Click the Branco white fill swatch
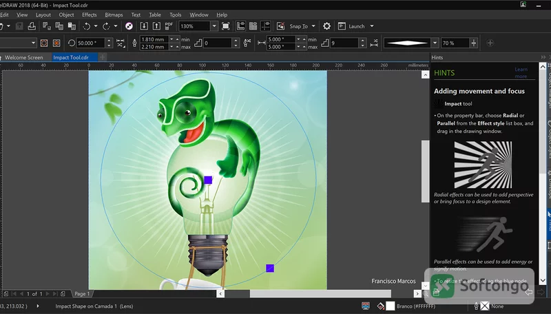Screen dimensions: 551x314 (390, 306)
